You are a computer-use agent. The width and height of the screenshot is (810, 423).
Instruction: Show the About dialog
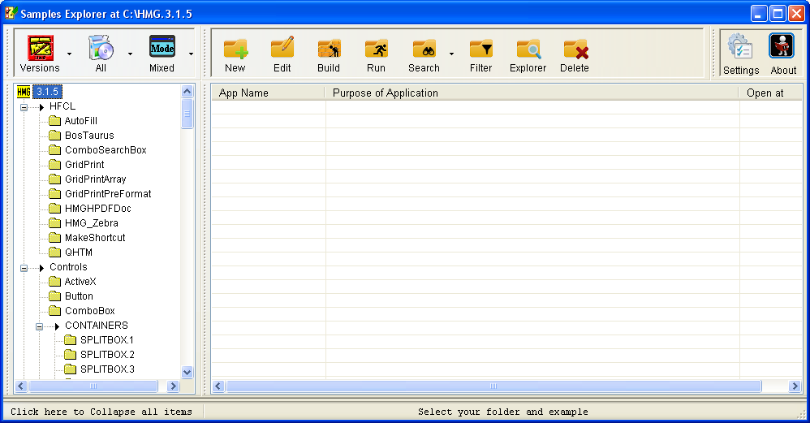point(782,48)
